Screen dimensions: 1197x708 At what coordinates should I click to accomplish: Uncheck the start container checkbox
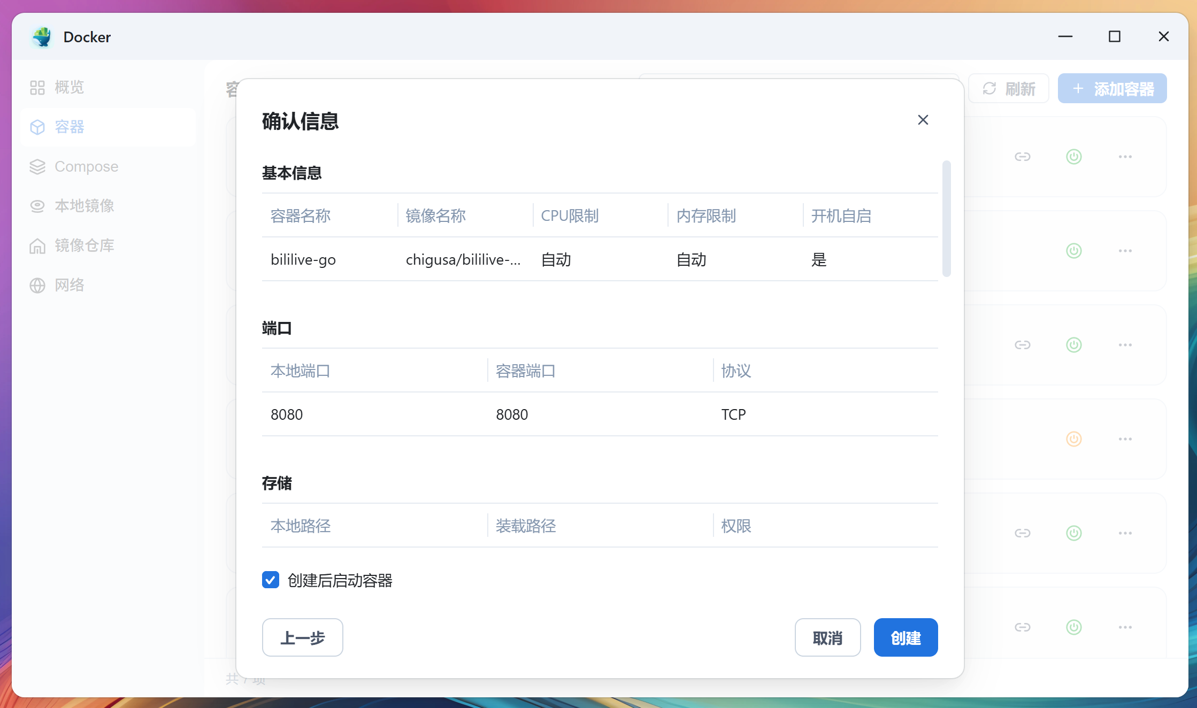click(270, 580)
